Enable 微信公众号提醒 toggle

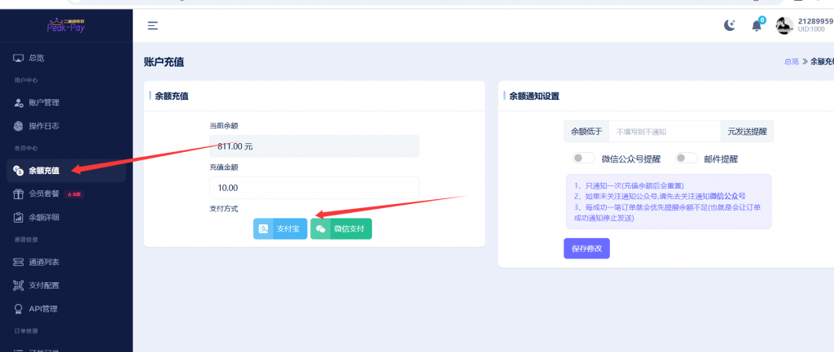583,159
